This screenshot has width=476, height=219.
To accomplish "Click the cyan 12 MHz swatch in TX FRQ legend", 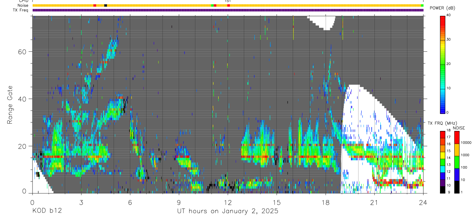I will 443,169.
